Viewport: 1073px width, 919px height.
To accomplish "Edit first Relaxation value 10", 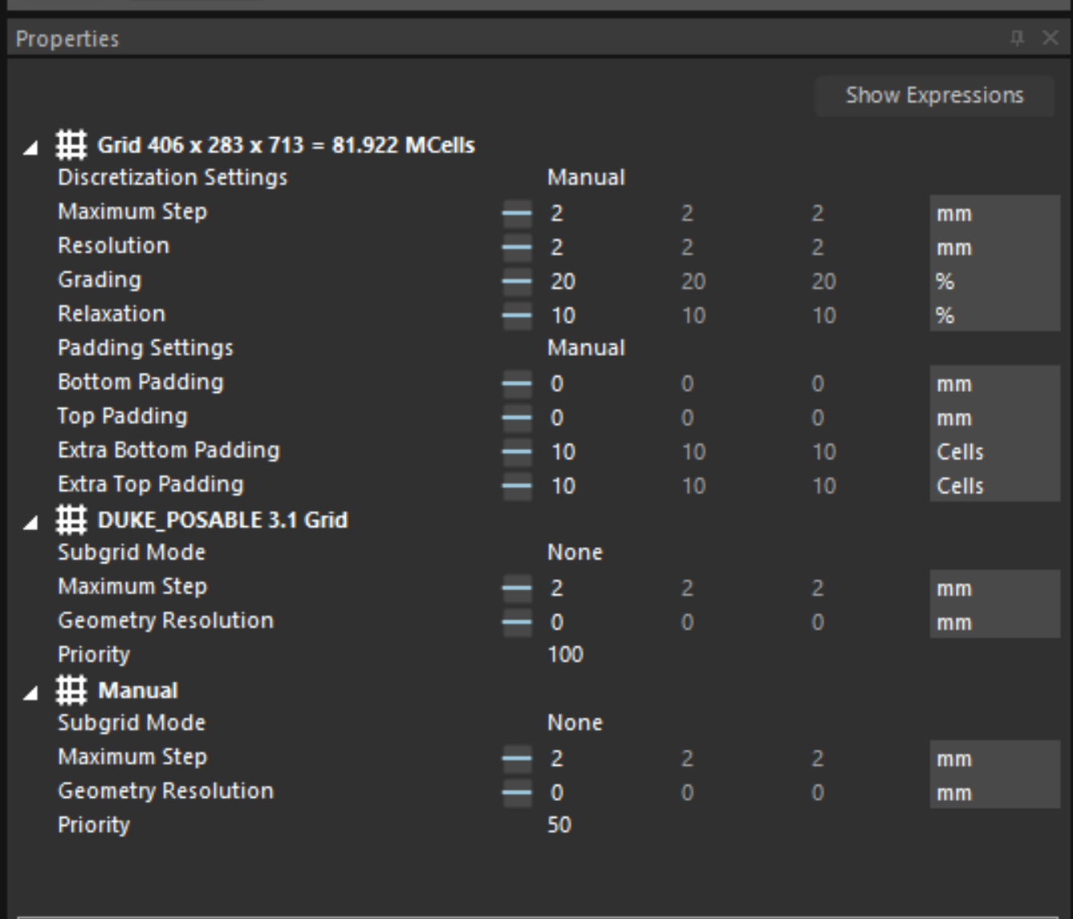I will point(563,316).
